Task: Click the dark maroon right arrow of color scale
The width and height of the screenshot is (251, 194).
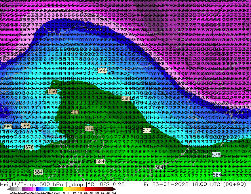Action: click(114, 189)
